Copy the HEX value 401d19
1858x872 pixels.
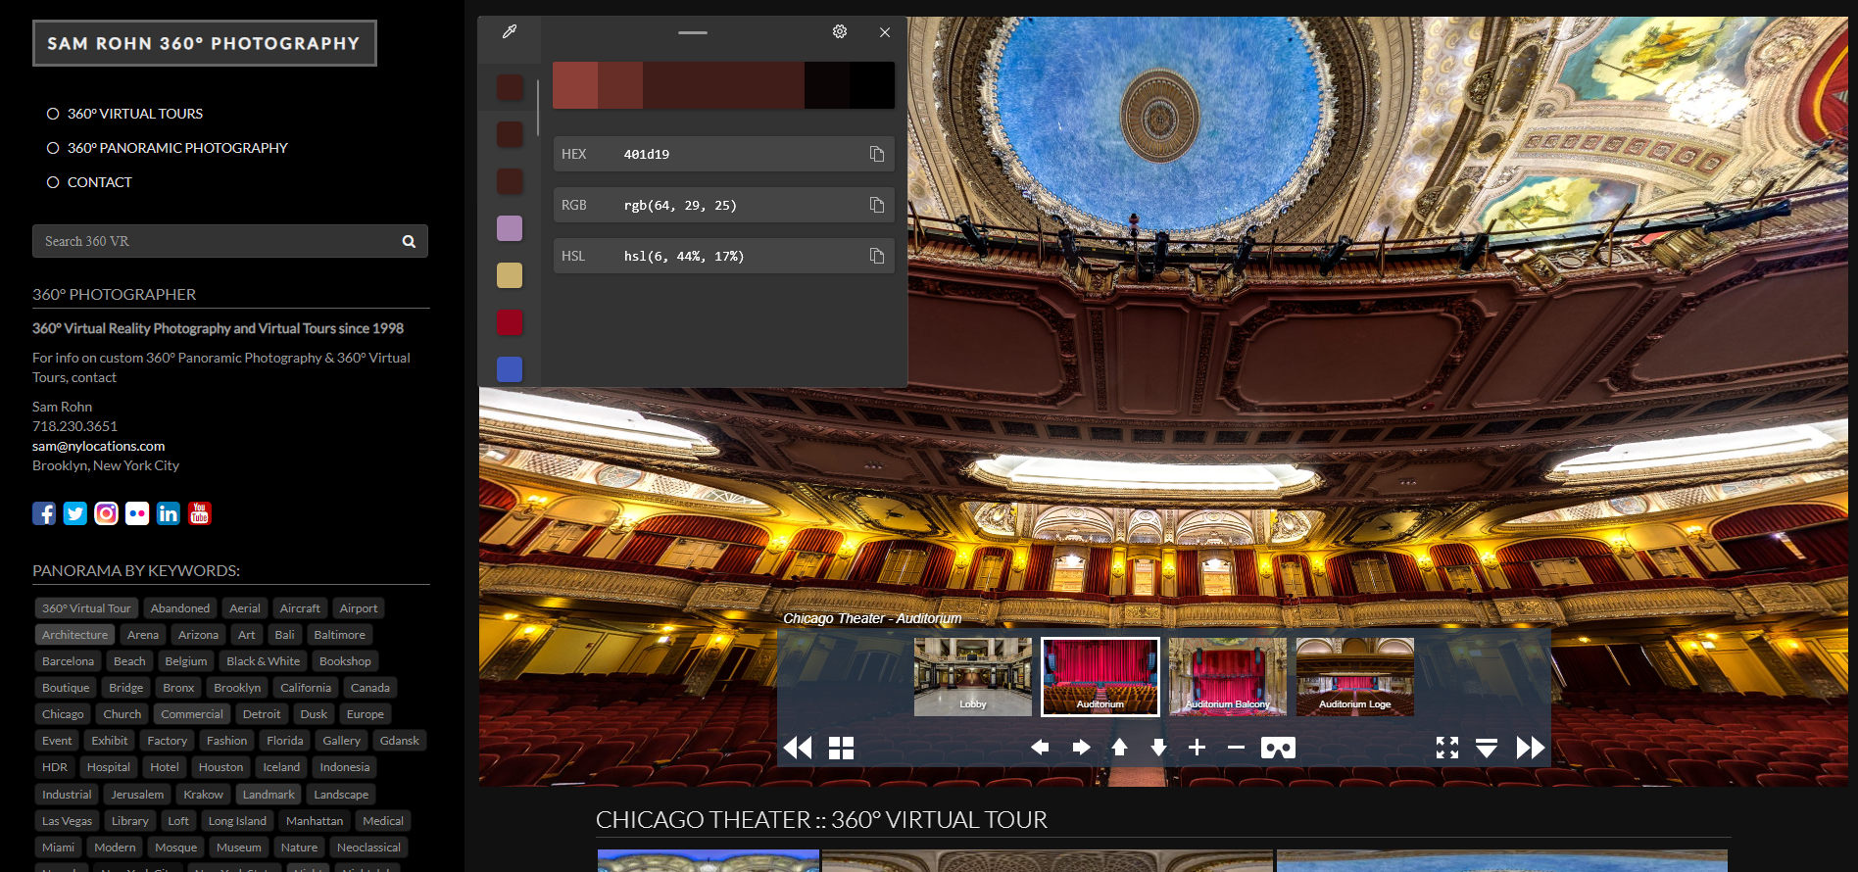tap(876, 154)
